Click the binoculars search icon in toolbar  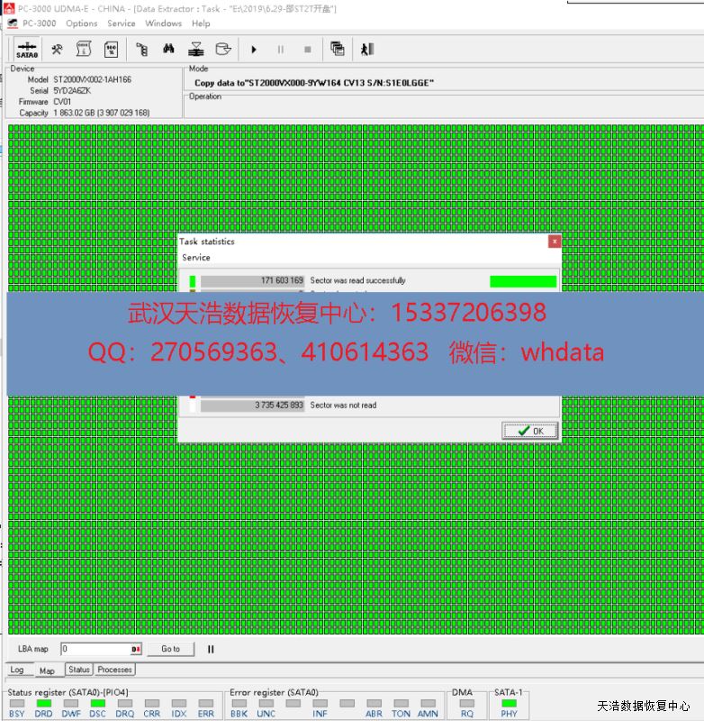coord(168,49)
